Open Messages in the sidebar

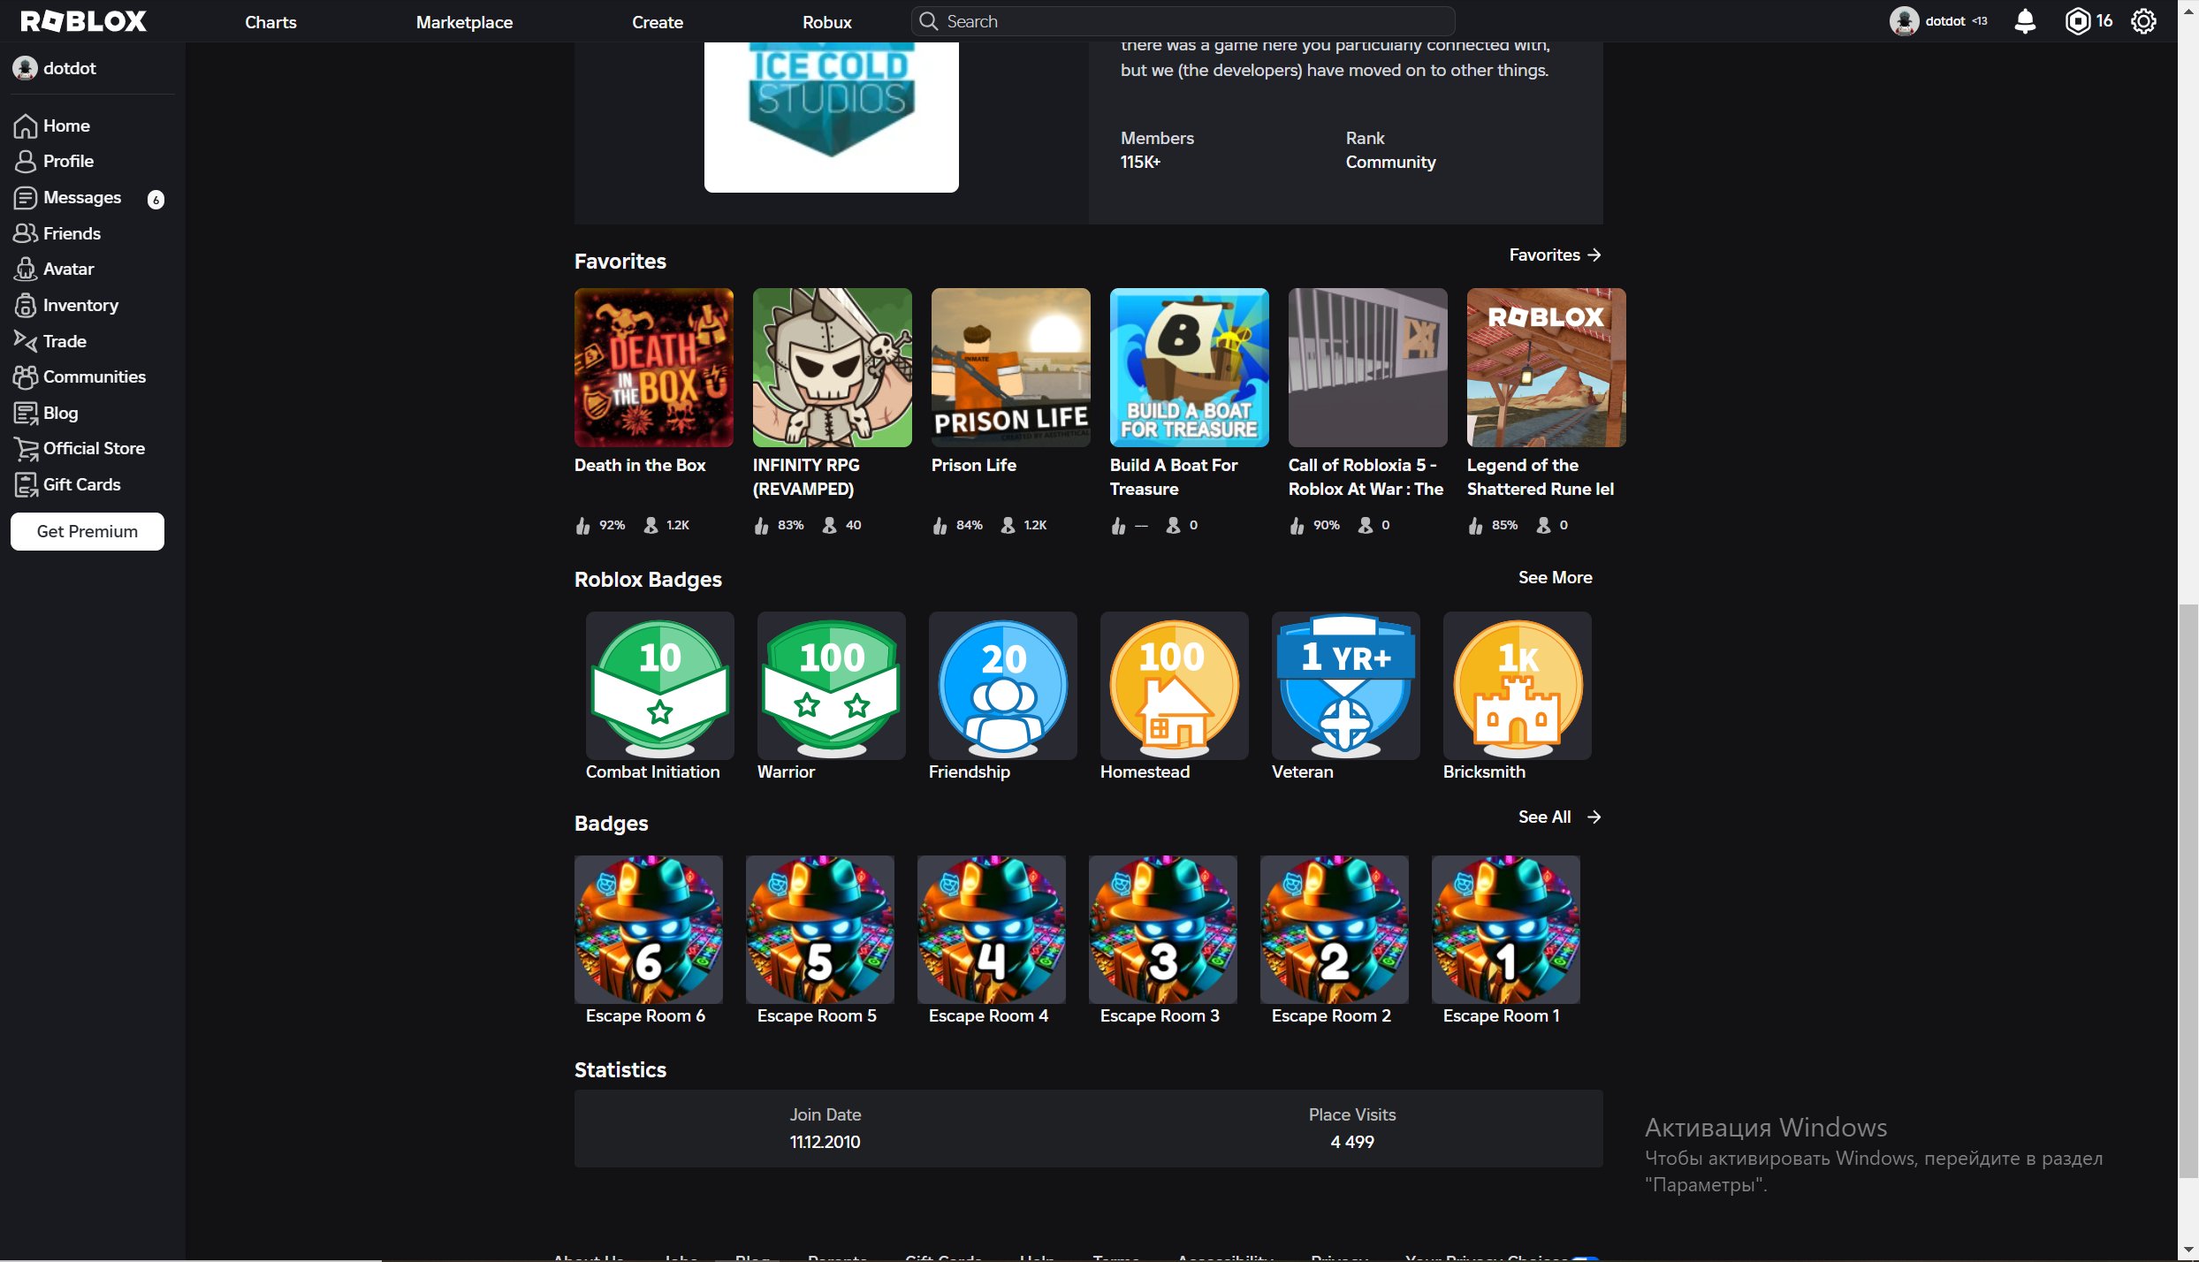click(68, 197)
